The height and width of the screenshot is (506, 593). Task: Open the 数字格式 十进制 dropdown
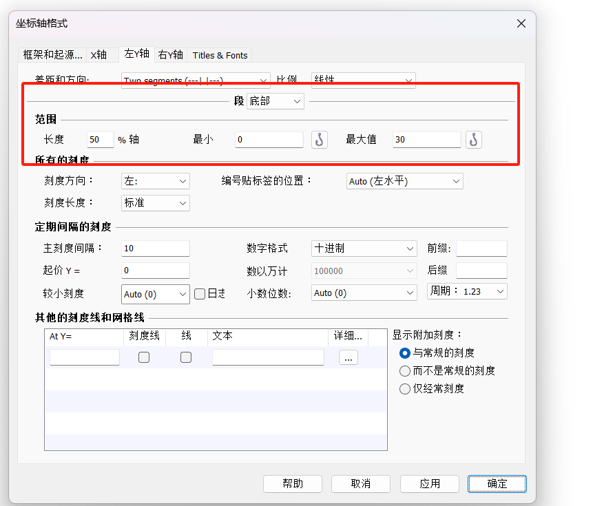364,249
